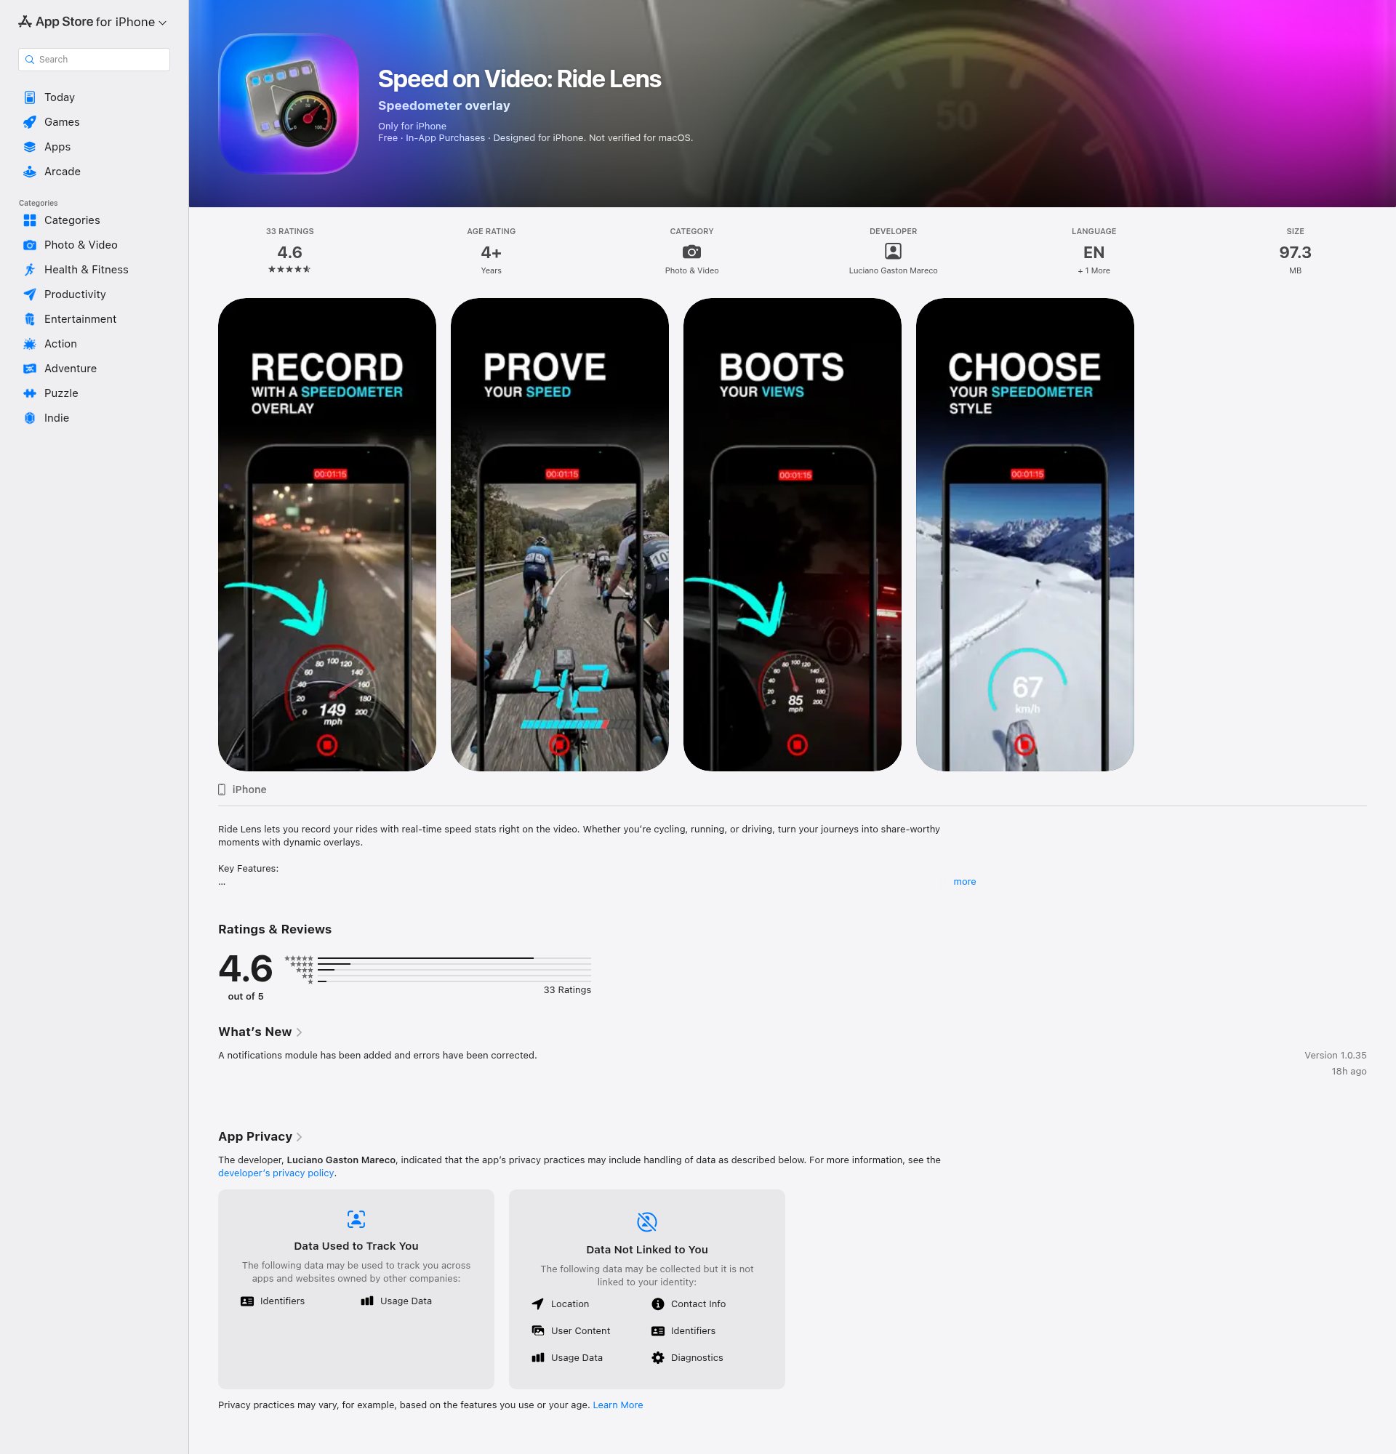Click the Puzzle piece icon
The width and height of the screenshot is (1396, 1454).
pyautogui.click(x=30, y=393)
